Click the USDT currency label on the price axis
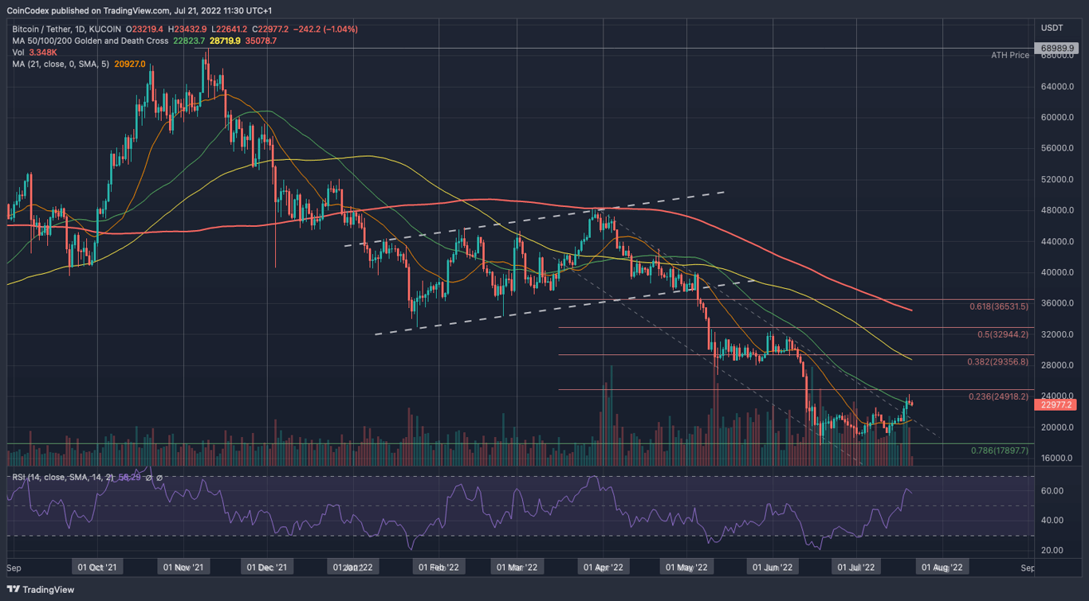This screenshot has width=1089, height=601. click(1051, 27)
